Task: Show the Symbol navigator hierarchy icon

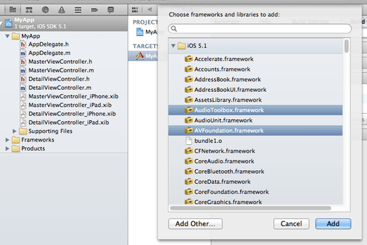Action: [29, 10]
